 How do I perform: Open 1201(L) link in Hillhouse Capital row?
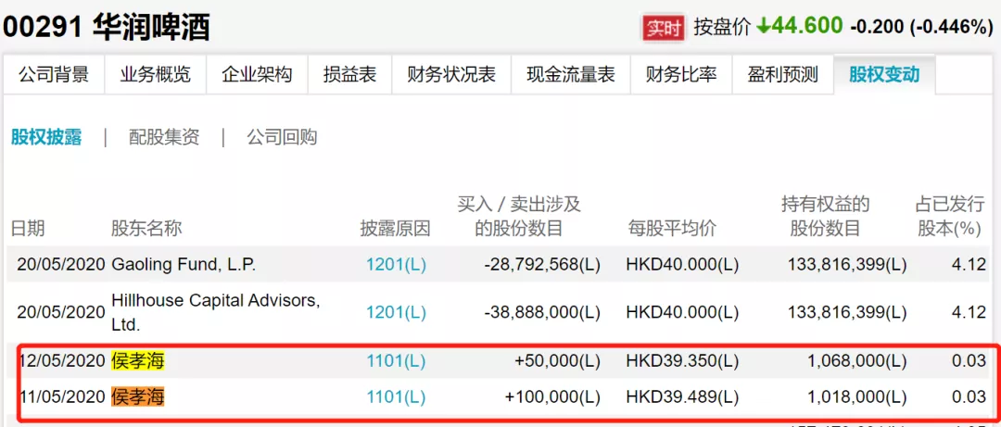396,312
